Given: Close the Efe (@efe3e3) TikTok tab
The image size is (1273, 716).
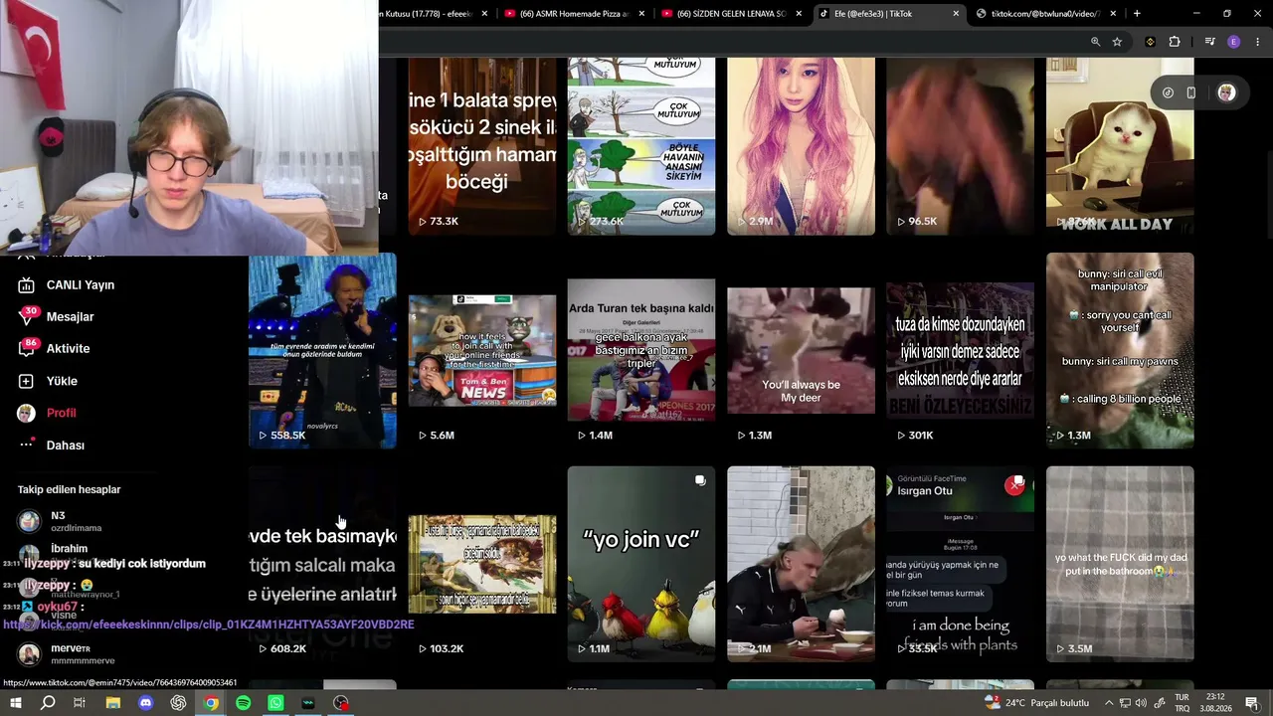Looking at the screenshot, I should click(956, 14).
